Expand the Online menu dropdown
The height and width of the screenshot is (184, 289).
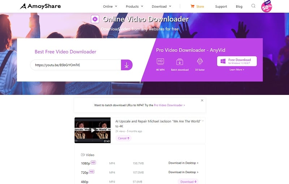[x=110, y=6]
